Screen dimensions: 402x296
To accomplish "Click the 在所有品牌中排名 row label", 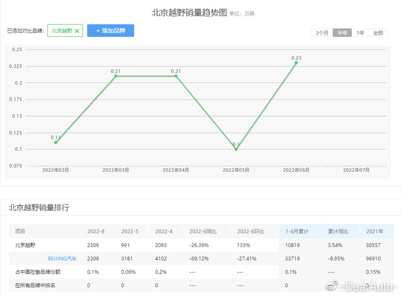I will [x=35, y=285].
